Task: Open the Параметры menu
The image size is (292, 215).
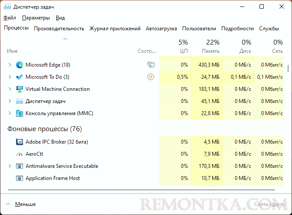Action: [x=36, y=18]
